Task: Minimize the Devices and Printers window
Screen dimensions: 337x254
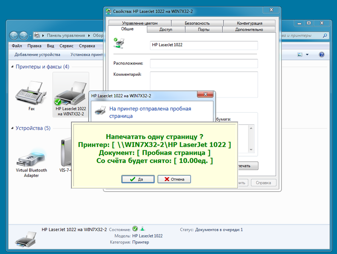Action: [299, 23]
